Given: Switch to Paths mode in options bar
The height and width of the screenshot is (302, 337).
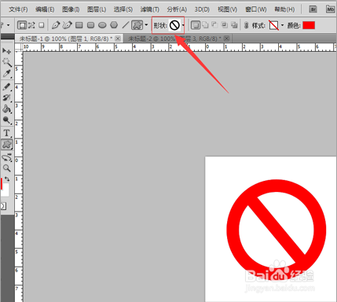Looking at the screenshot, I should pyautogui.click(x=31, y=25).
